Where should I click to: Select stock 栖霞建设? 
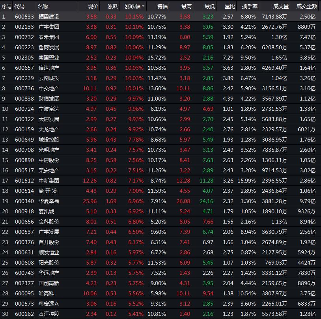click(x=49, y=17)
